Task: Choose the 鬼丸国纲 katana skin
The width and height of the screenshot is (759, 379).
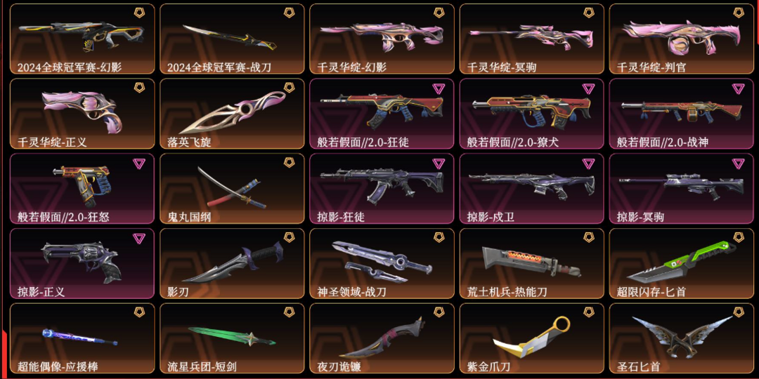Action: coord(232,189)
